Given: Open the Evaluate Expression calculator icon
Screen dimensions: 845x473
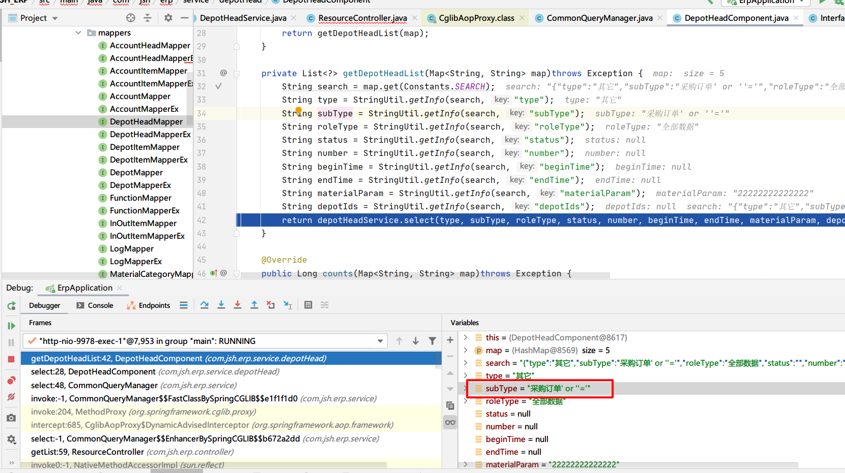Looking at the screenshot, I should click(308, 305).
